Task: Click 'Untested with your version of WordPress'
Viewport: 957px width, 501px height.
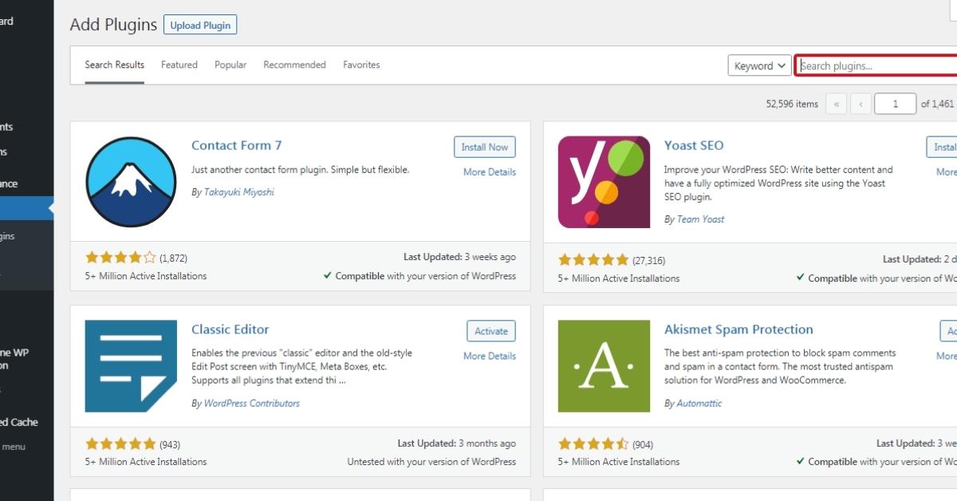Action: [x=431, y=461]
